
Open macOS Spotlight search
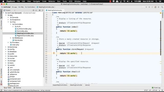coord(156,1)
